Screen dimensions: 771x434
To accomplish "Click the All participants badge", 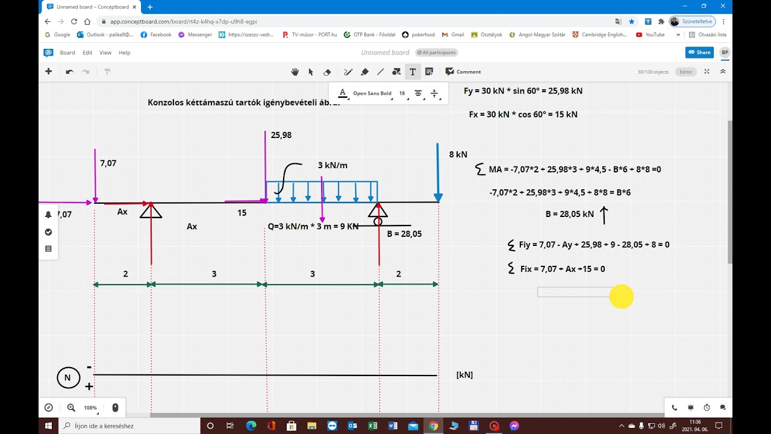I will [x=437, y=52].
